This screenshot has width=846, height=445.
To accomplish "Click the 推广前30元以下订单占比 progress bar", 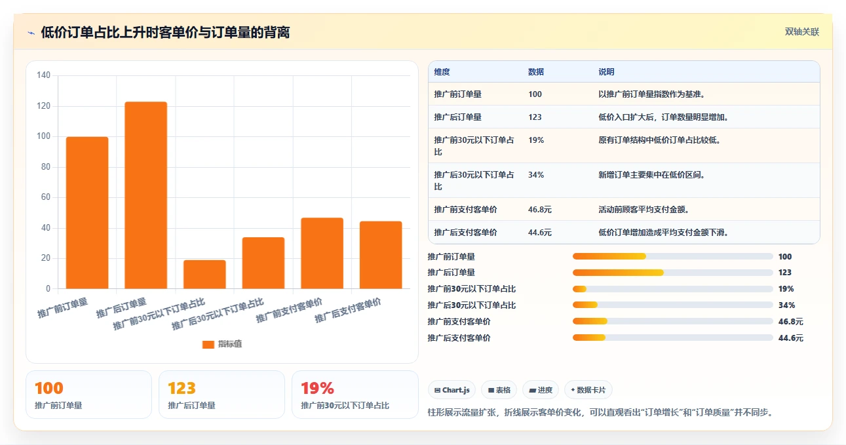I will pyautogui.click(x=672, y=289).
